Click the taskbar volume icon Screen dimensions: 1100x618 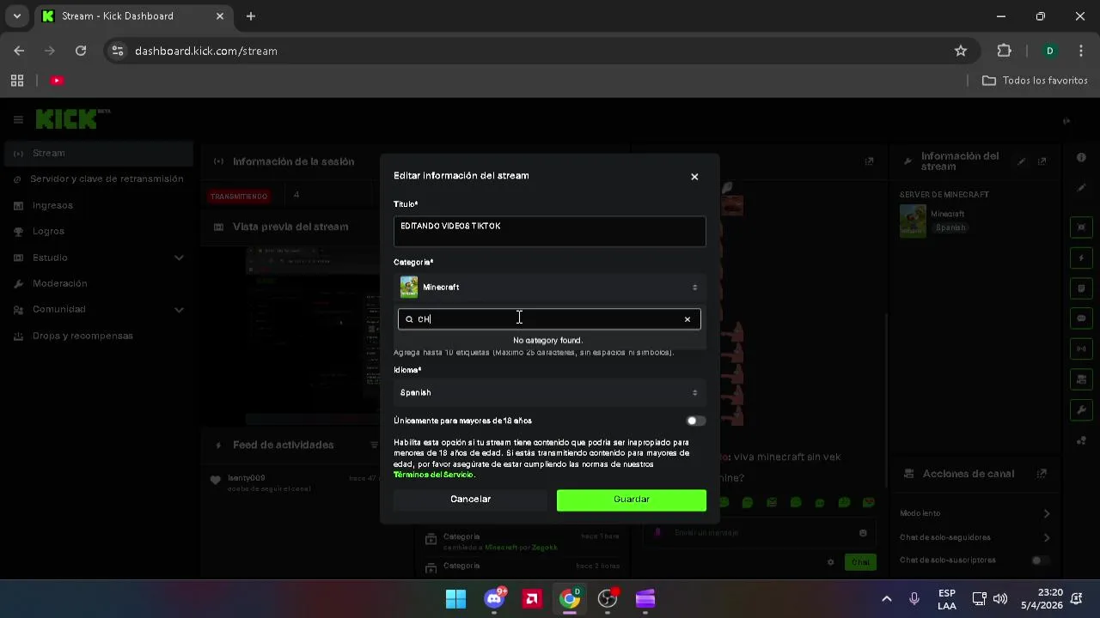click(x=999, y=598)
